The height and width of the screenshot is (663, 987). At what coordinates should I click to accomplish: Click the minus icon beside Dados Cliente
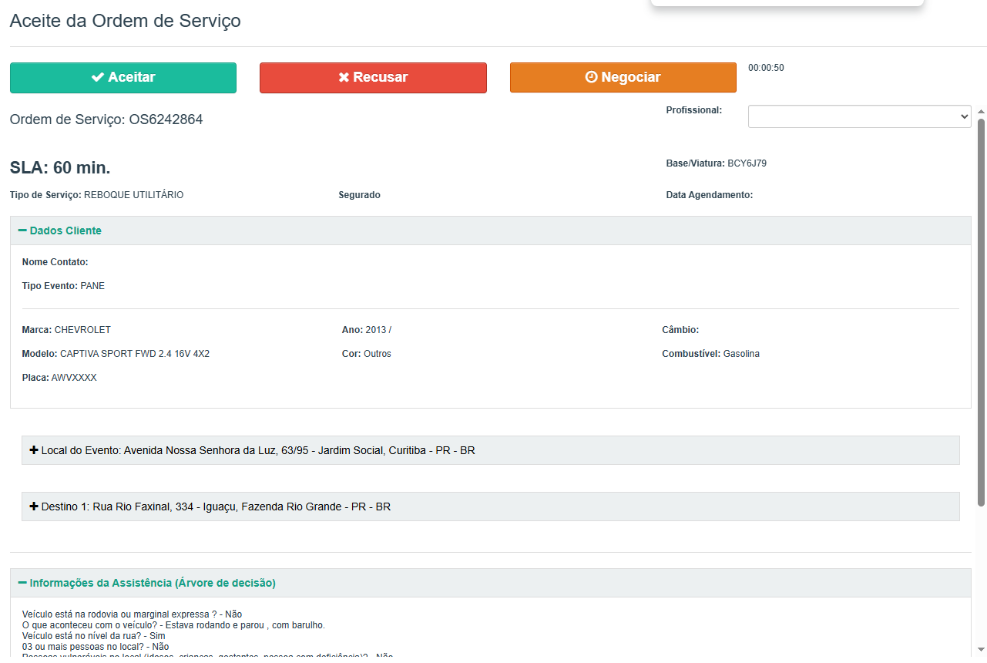[22, 231]
